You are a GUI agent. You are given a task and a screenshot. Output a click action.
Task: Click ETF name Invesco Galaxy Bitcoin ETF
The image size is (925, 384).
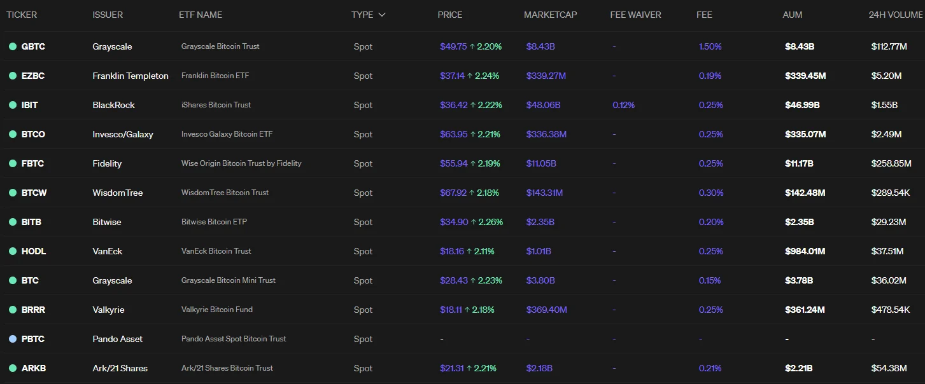pos(227,134)
